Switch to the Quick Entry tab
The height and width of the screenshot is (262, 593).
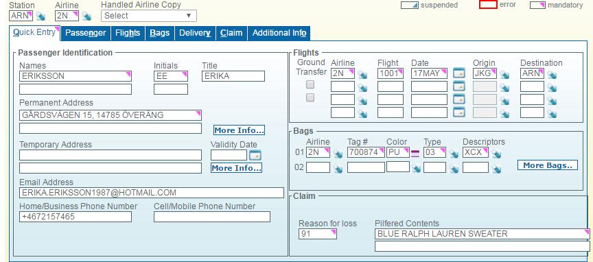34,33
